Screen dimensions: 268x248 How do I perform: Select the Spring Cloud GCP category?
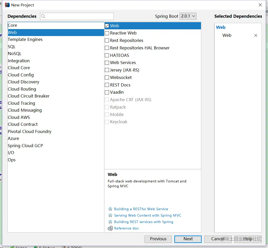(x=56, y=146)
